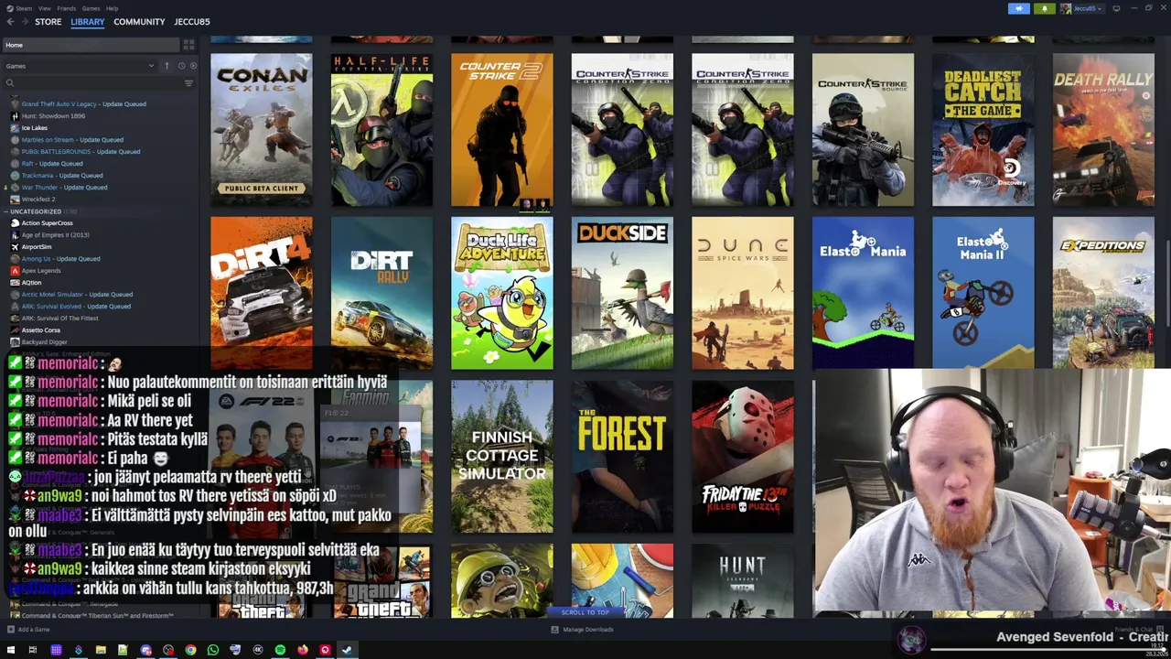1171x659 pixels.
Task: Select the LIBRARY tab
Action: pos(88,22)
